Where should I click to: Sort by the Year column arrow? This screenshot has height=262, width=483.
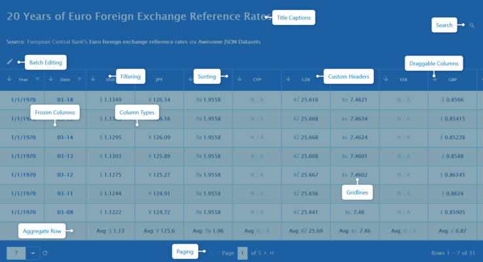[x=9, y=79]
